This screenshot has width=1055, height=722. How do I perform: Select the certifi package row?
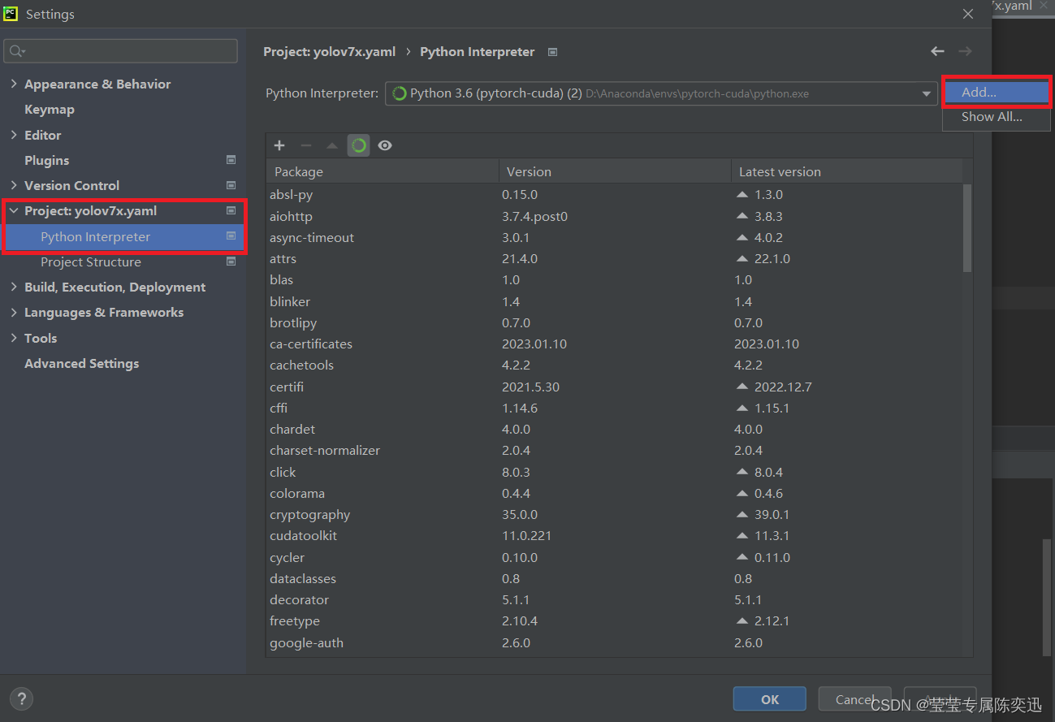(615, 387)
